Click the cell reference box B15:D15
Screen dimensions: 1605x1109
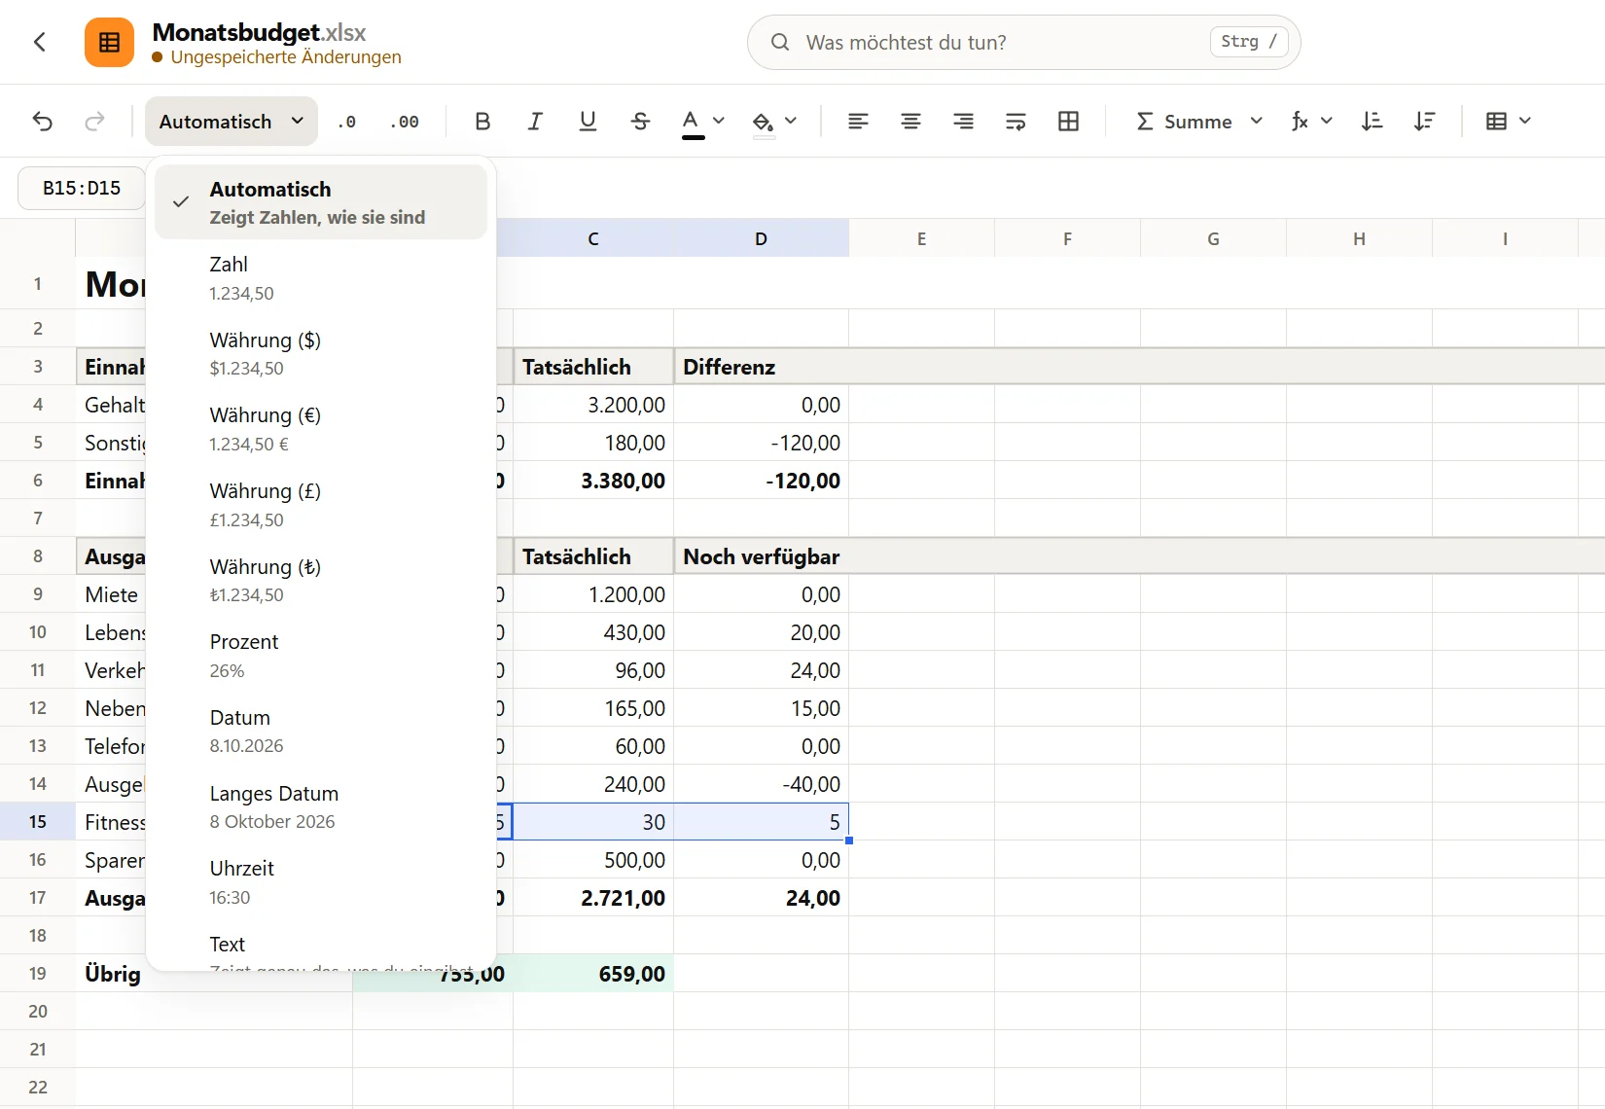pyautogui.click(x=82, y=188)
